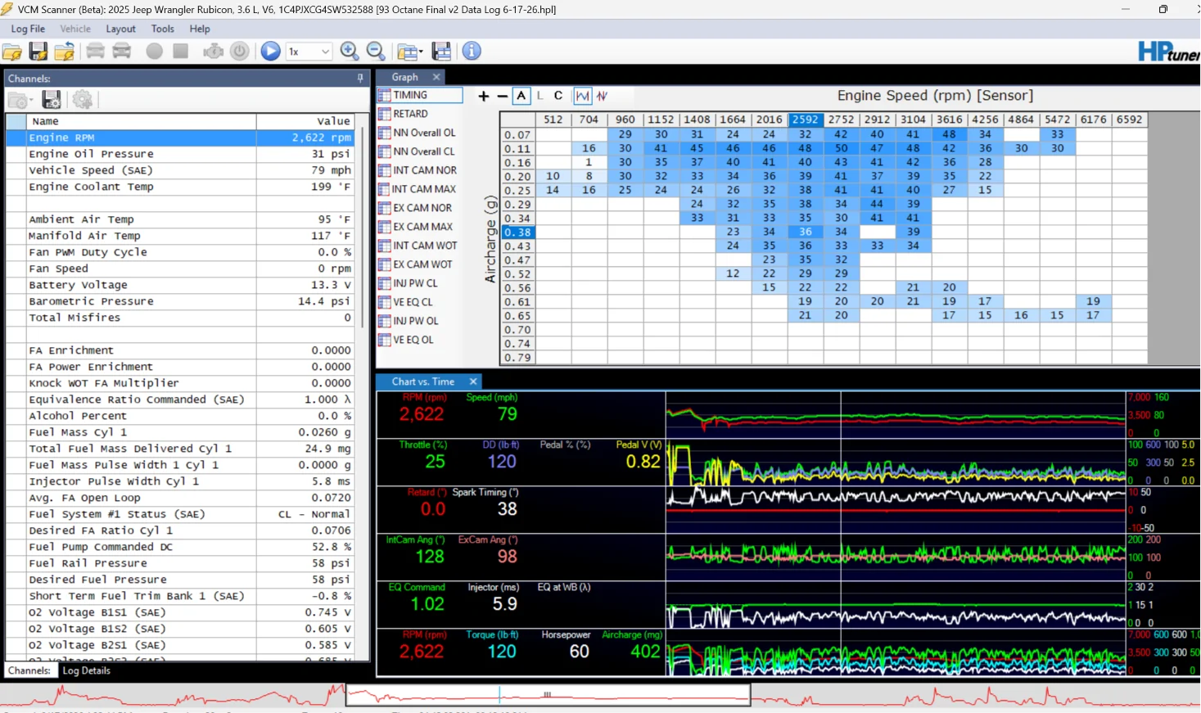Toggle the A mode button in graph toolbar
Screen dimensions: 1201x713
(x=521, y=96)
